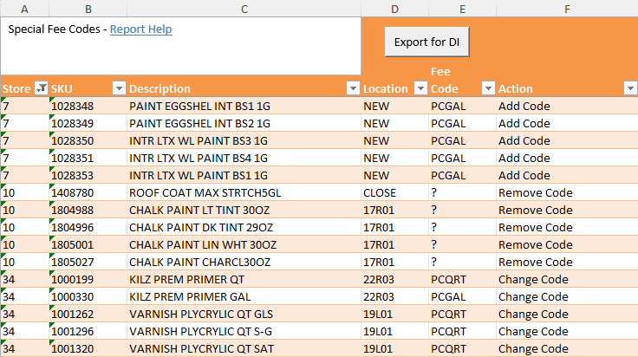Open the Action column filter dropdown
The width and height of the screenshot is (638, 357).
(x=630, y=88)
